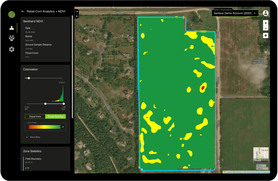
Task: Open the user profile icon top right
Action: pos(266,13)
